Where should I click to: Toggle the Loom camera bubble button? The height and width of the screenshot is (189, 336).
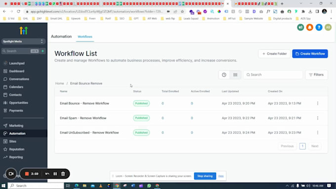pyautogui.click(x=11, y=174)
